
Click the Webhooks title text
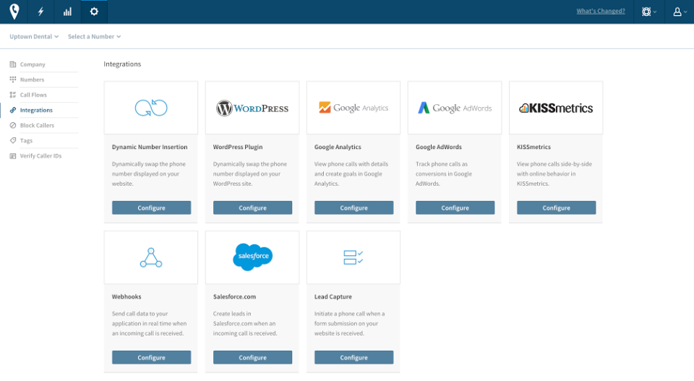tap(126, 296)
